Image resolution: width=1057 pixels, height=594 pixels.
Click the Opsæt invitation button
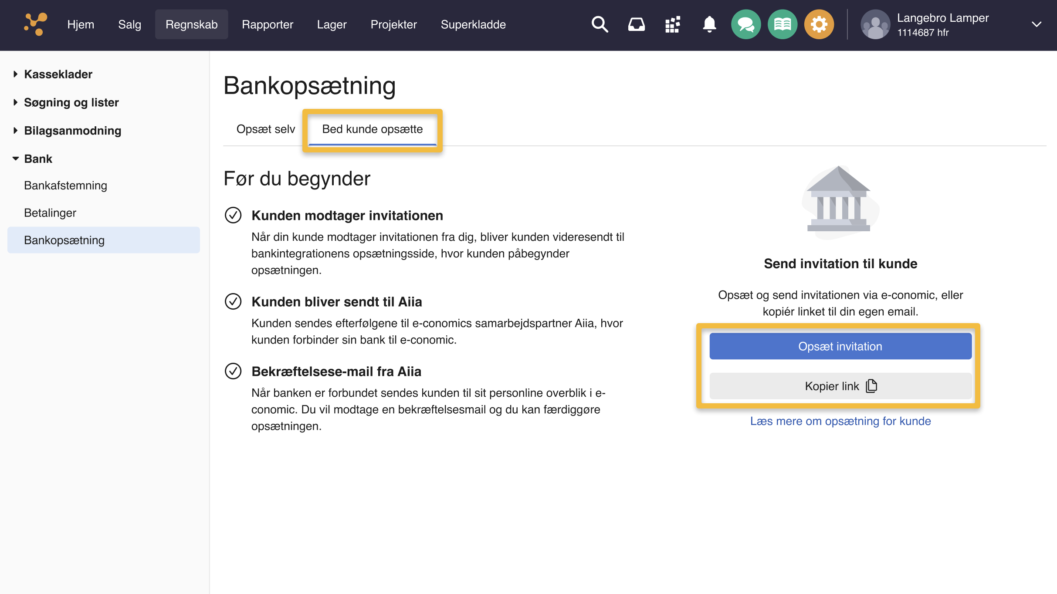pyautogui.click(x=840, y=346)
